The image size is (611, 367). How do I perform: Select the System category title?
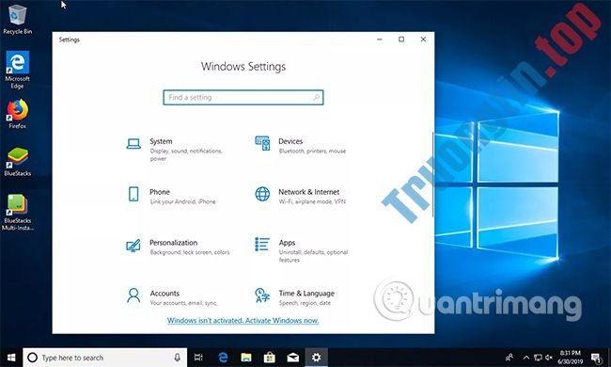click(x=161, y=141)
